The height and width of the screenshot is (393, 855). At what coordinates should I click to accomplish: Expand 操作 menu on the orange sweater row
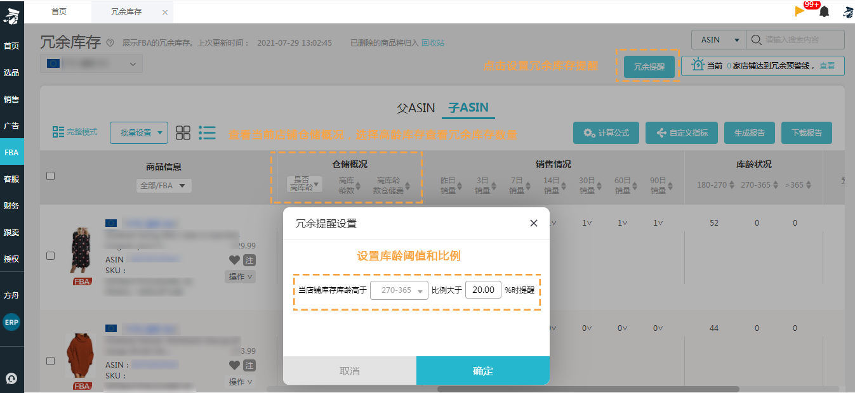241,382
